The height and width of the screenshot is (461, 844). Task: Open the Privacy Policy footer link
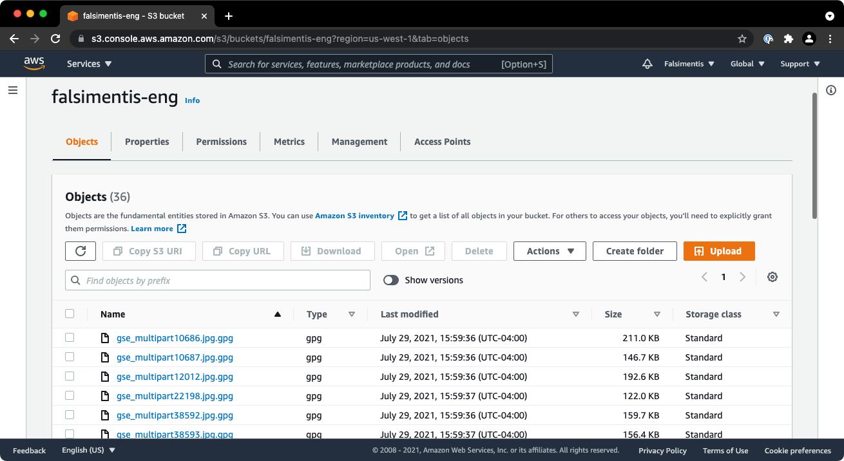[x=662, y=451]
